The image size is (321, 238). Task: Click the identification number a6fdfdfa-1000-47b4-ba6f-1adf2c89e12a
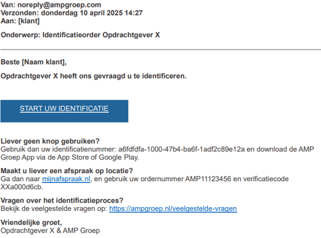coord(181,149)
